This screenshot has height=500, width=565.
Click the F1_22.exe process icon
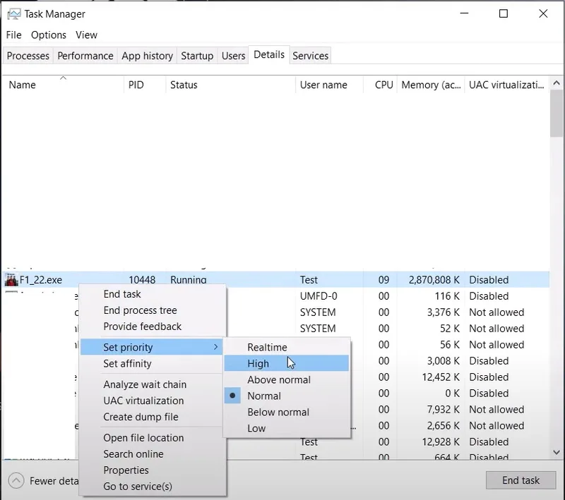tap(11, 280)
